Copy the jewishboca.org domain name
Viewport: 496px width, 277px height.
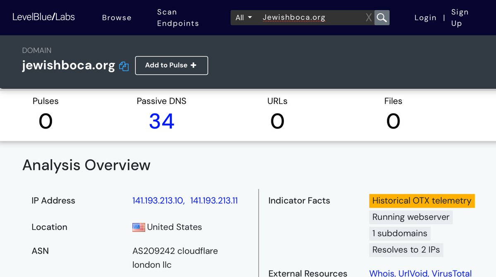pos(124,66)
